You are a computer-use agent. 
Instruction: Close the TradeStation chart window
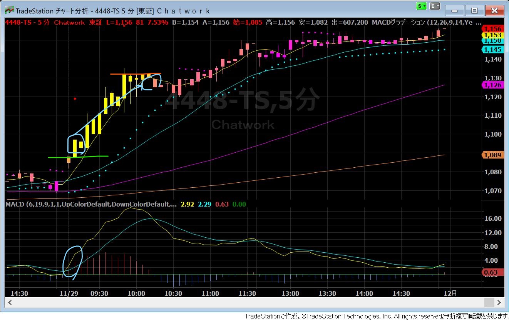tap(495, 10)
